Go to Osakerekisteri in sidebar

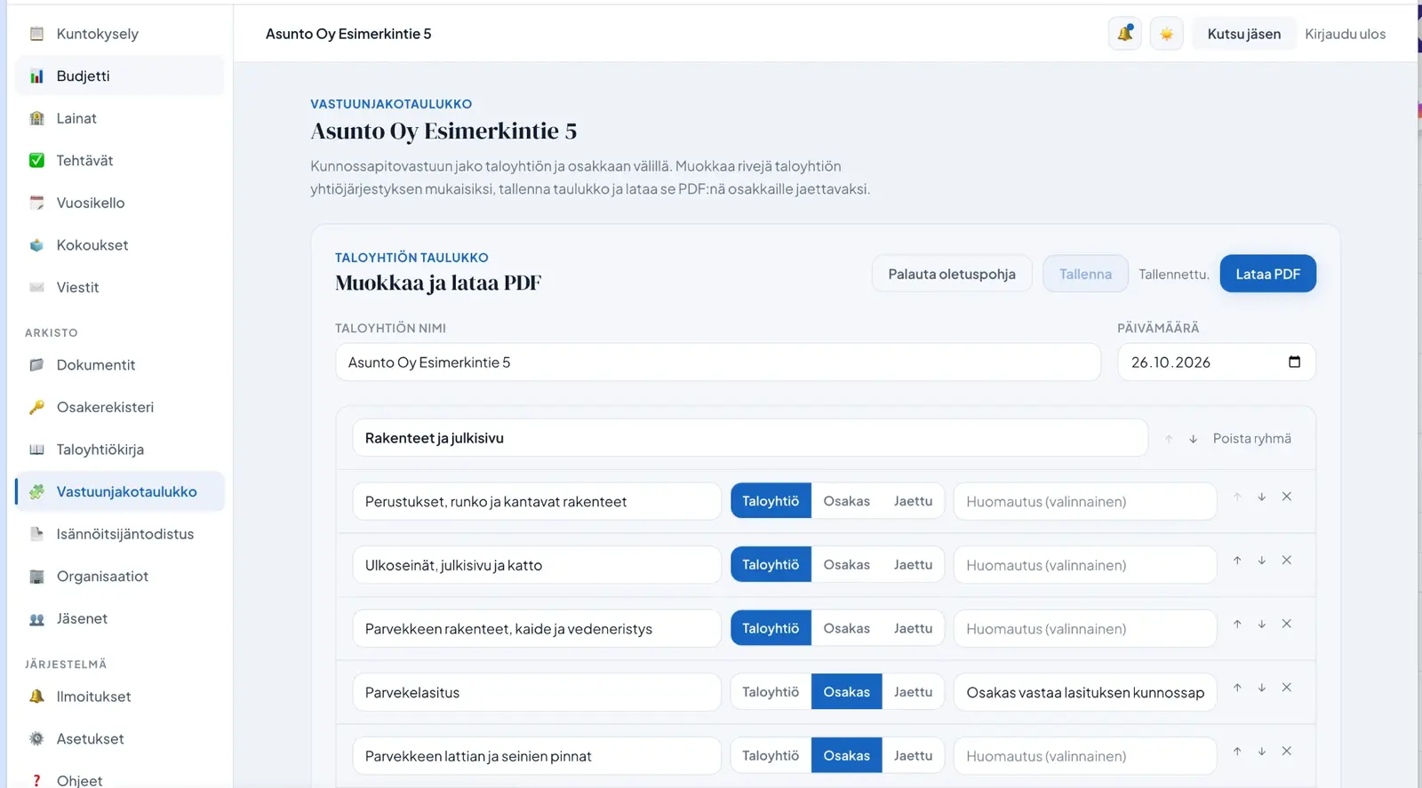pyautogui.click(x=120, y=407)
